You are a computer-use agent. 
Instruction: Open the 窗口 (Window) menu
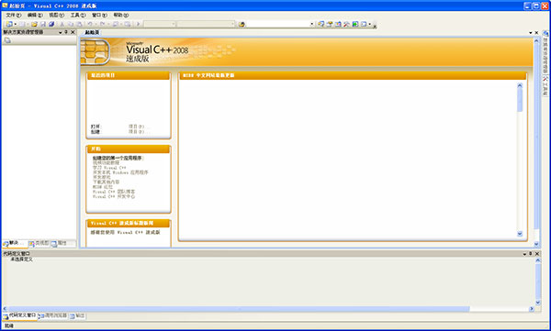coord(99,15)
